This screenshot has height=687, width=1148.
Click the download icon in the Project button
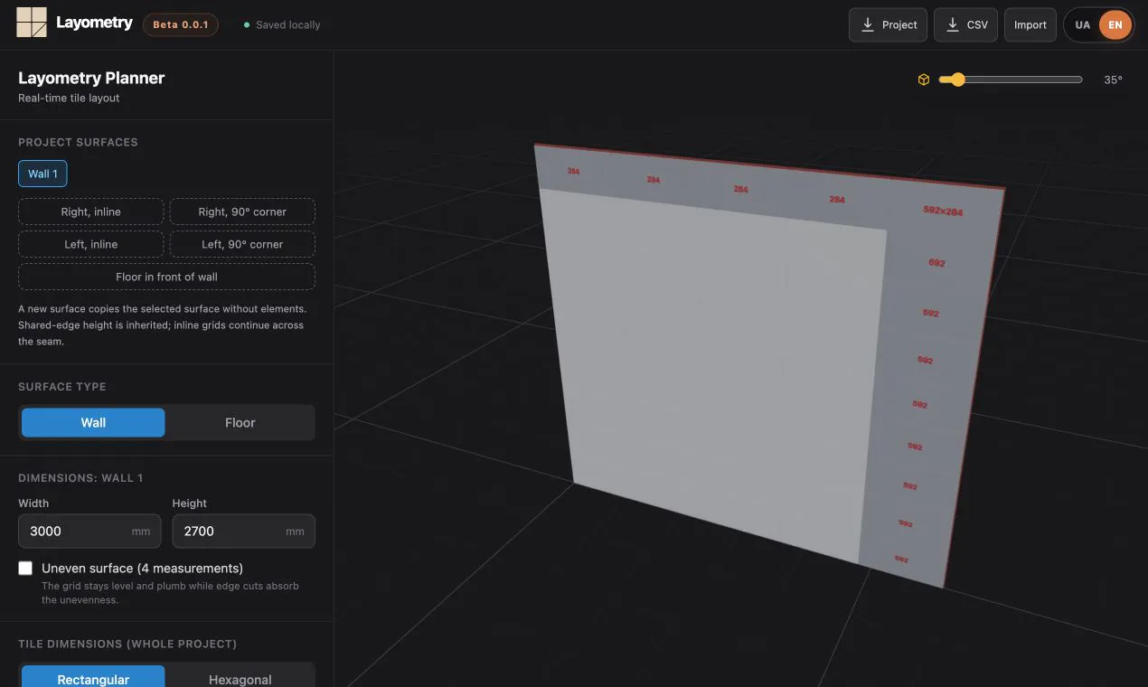[x=868, y=24]
